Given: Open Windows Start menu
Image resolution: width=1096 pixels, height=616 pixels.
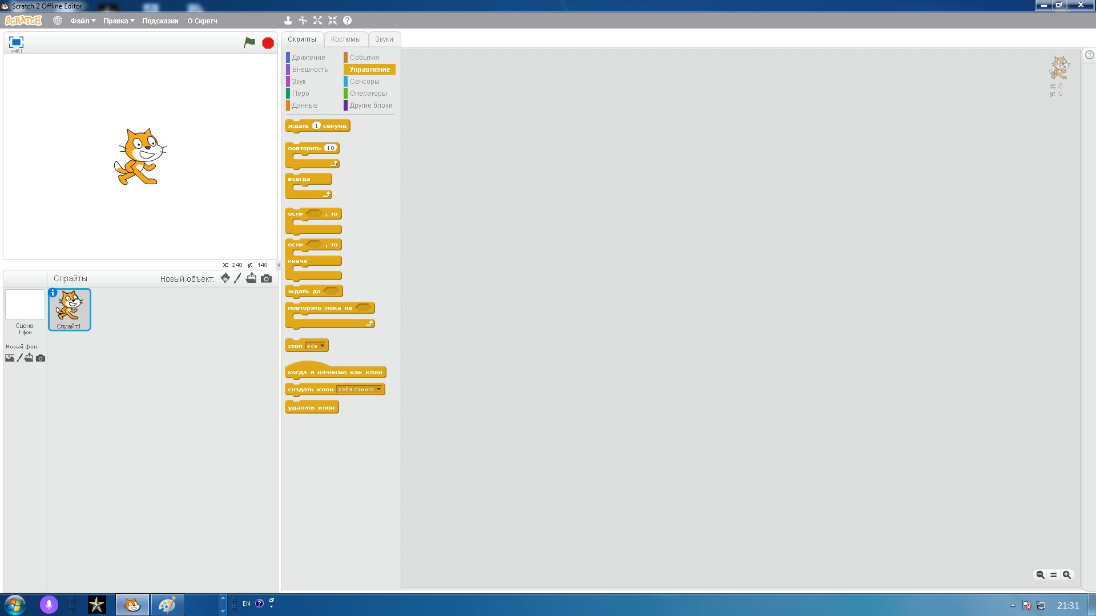Looking at the screenshot, I should tap(15, 605).
